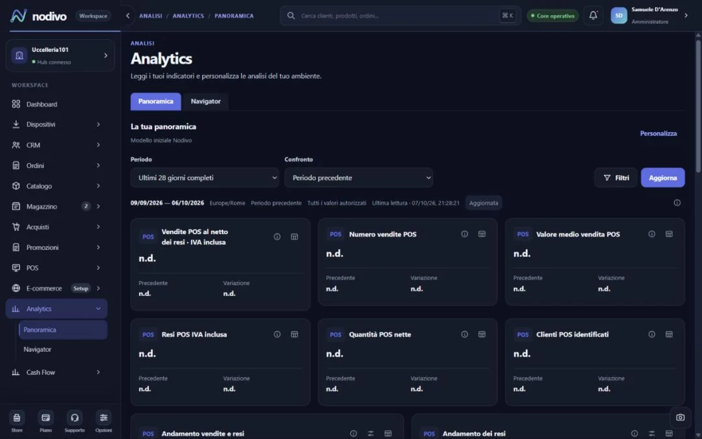Expand Catalogo menu
This screenshot has height=439, width=702.
(98, 186)
